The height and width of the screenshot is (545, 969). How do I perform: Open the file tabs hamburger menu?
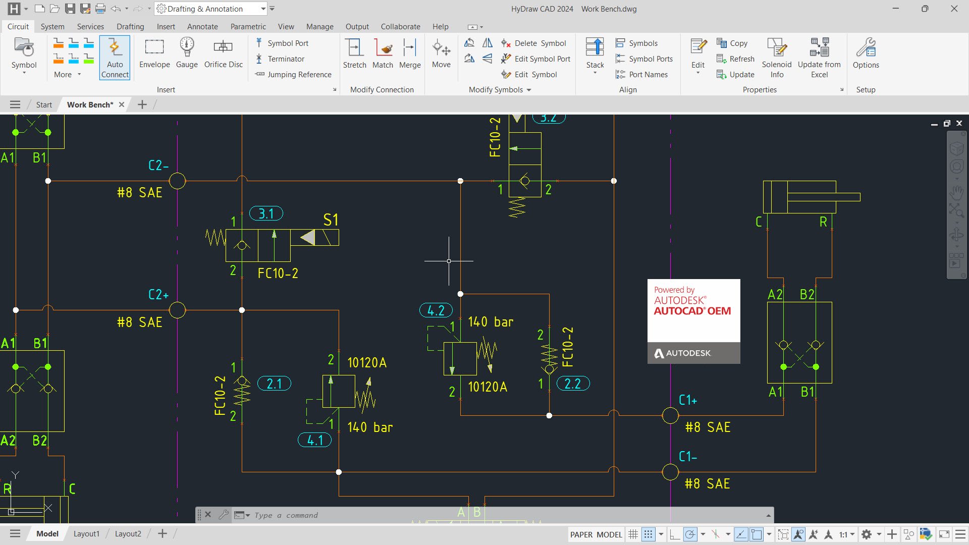point(15,104)
